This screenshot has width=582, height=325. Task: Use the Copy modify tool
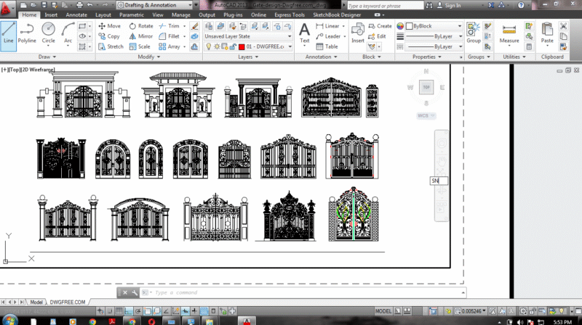109,36
